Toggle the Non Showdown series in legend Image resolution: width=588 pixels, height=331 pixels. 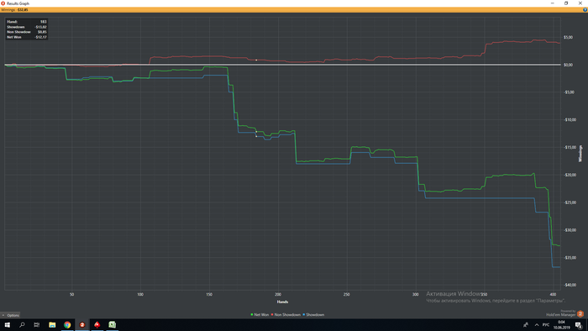[x=286, y=315]
